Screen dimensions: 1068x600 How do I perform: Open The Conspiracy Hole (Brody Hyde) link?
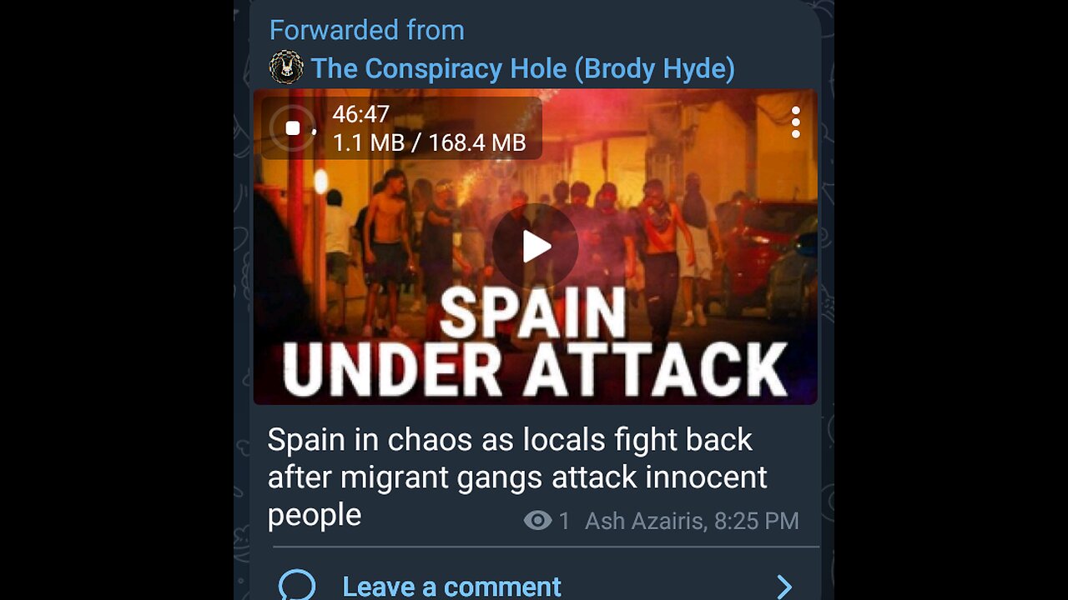tap(523, 68)
